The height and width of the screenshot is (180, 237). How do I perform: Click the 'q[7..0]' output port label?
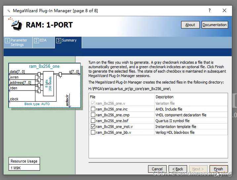point(74,72)
